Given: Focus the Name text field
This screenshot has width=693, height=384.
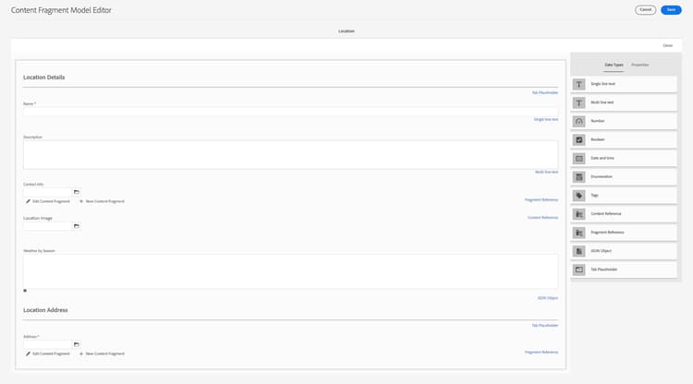Looking at the screenshot, I should [x=290, y=112].
